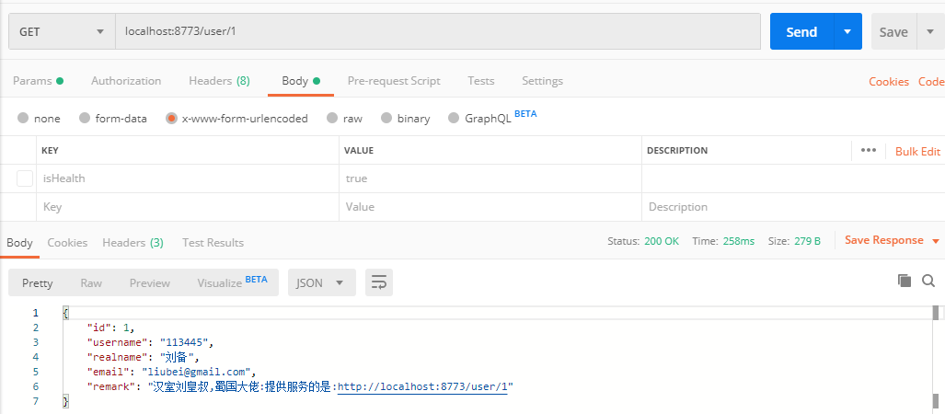Open the JSON format dropdown
945x414 pixels.
pyautogui.click(x=321, y=283)
